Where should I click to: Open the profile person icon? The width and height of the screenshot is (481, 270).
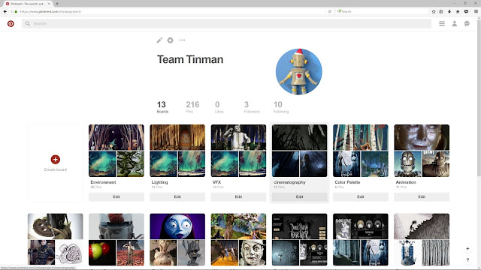point(454,23)
